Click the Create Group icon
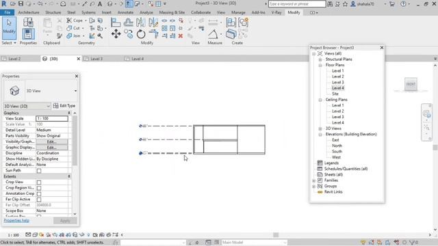438x246 pixels. 244,23
